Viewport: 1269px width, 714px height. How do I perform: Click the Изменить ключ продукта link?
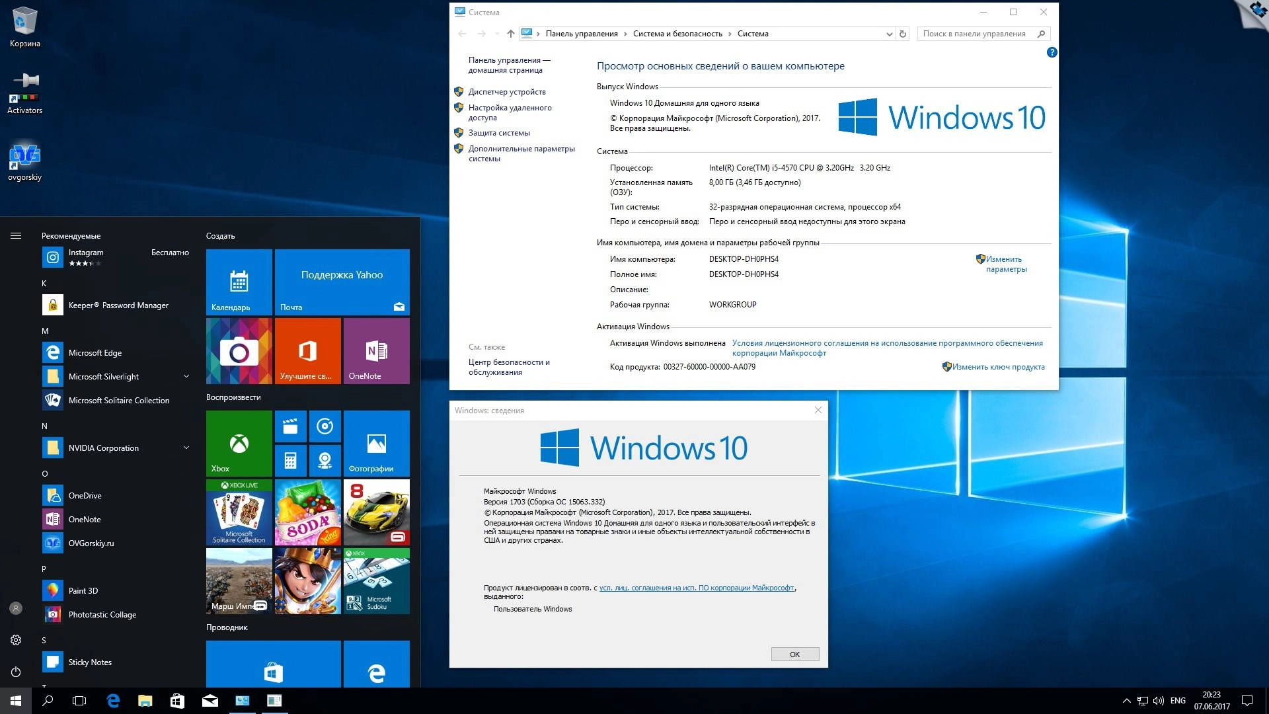999,367
